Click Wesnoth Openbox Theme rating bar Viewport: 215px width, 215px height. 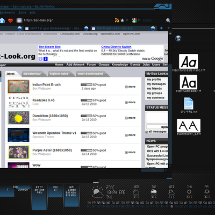pyautogui.click(x=87, y=133)
